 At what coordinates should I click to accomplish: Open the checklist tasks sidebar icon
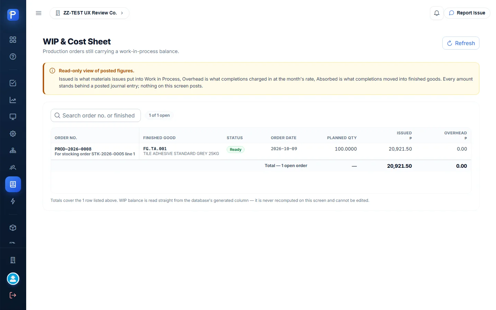13,83
